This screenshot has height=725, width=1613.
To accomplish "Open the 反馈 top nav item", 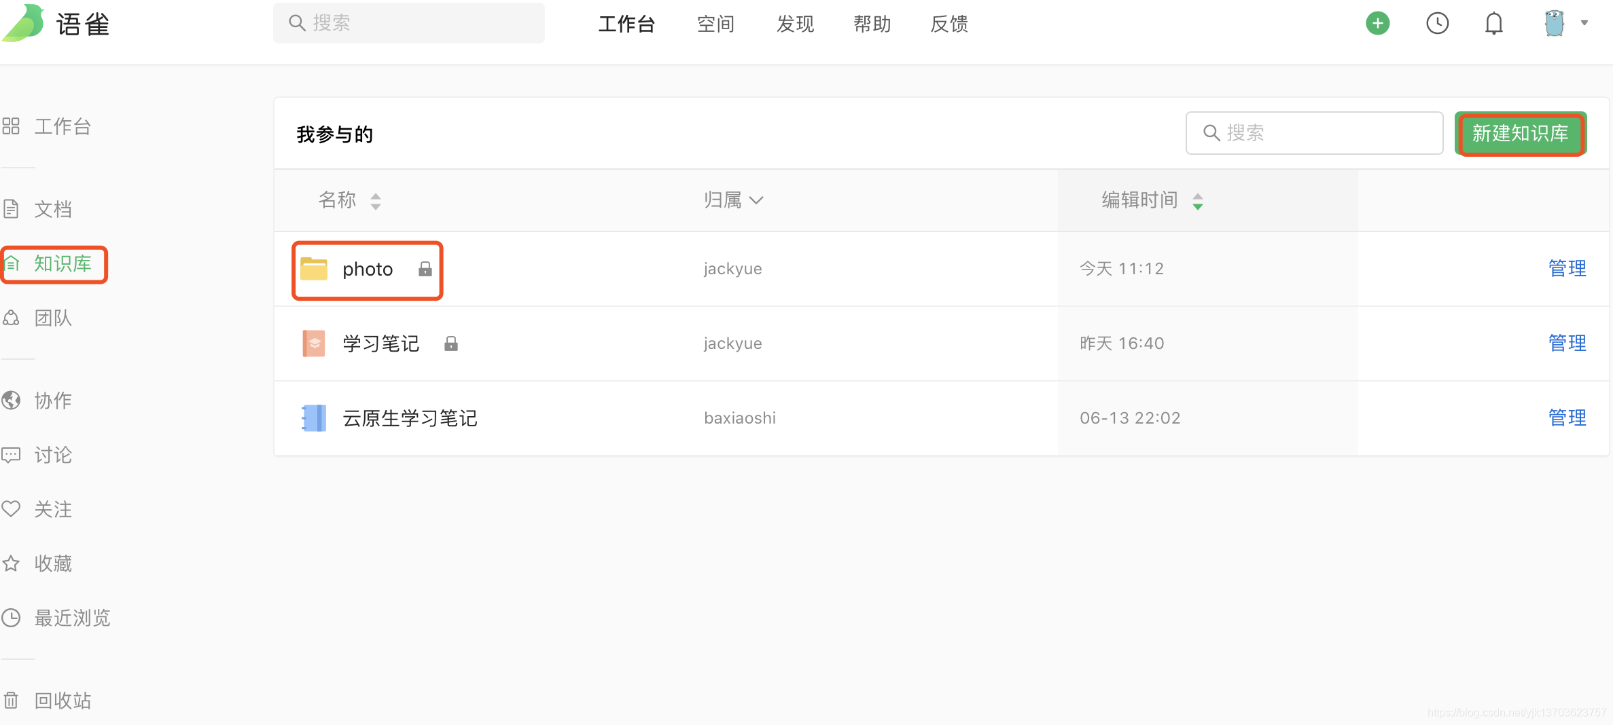I will (949, 24).
